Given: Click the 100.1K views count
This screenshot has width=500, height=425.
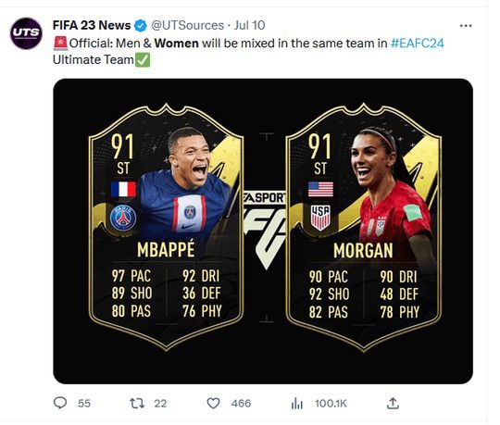Looking at the screenshot, I should 331,404.
